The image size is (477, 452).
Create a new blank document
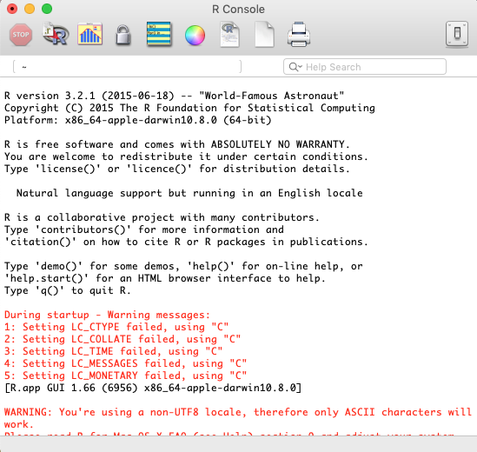coord(264,35)
